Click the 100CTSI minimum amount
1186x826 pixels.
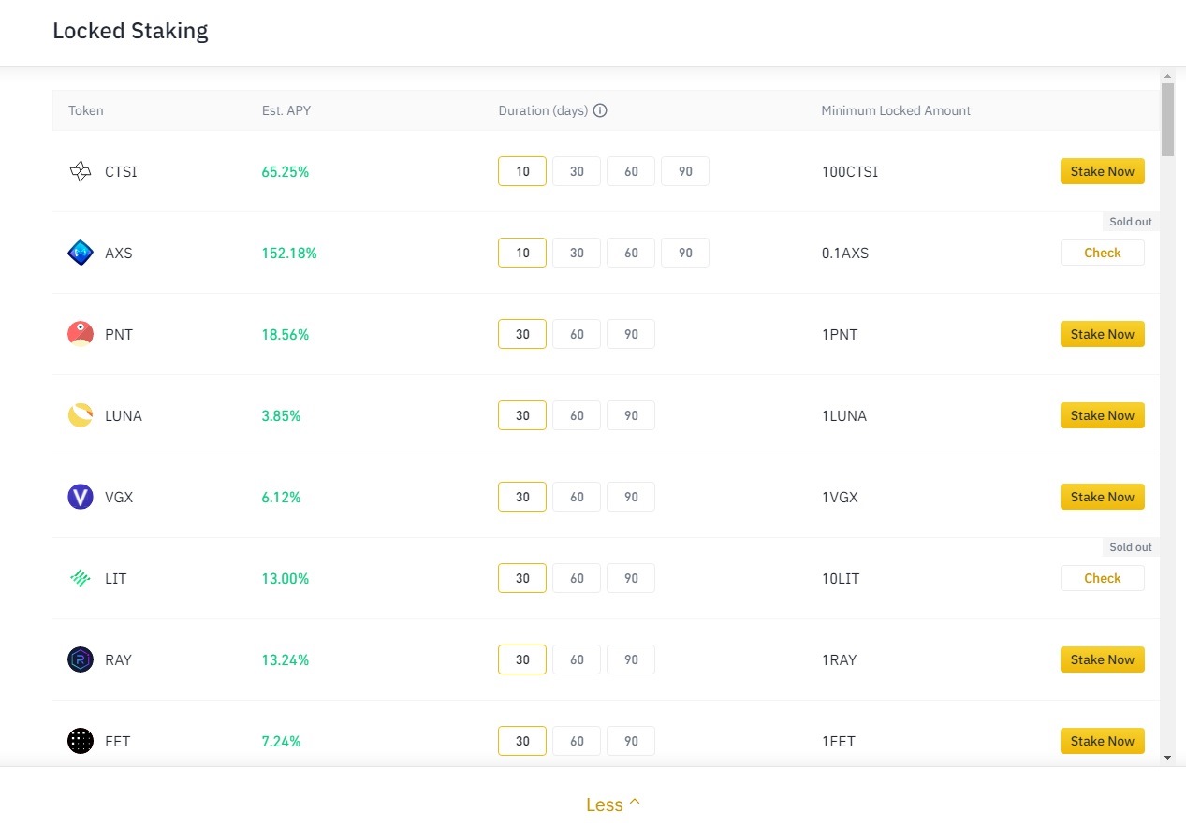click(850, 171)
